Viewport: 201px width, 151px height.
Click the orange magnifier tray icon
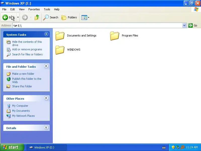tap(182, 147)
